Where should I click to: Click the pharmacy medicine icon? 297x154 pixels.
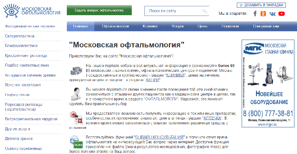click(x=75, y=118)
